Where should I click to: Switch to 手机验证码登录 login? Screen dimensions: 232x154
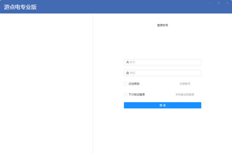tap(185, 94)
